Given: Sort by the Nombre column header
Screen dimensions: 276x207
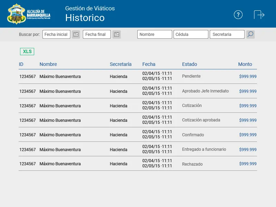Looking at the screenshot, I should [x=48, y=64].
